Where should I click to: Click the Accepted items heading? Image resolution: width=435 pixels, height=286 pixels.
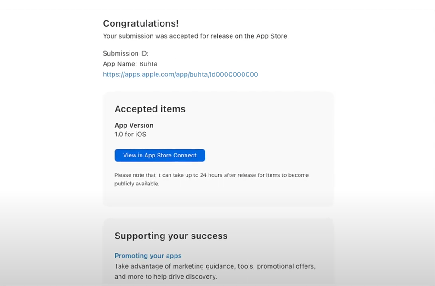coord(150,109)
